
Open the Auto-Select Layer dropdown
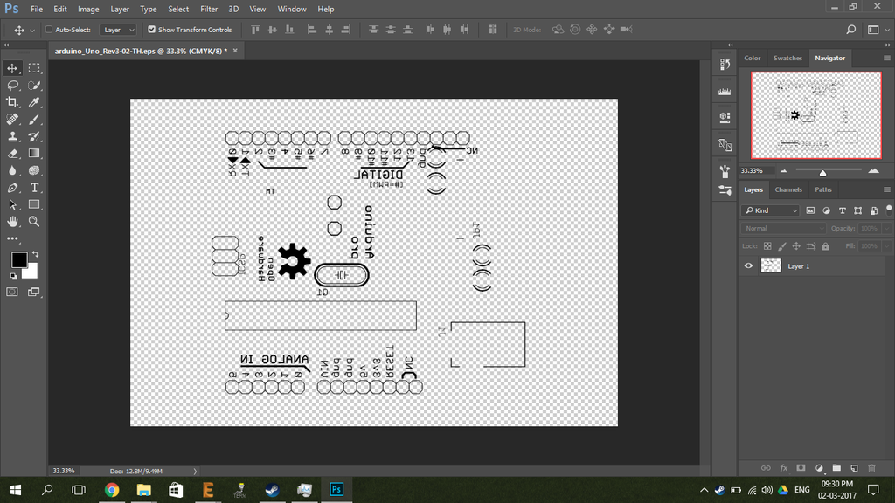pyautogui.click(x=118, y=30)
